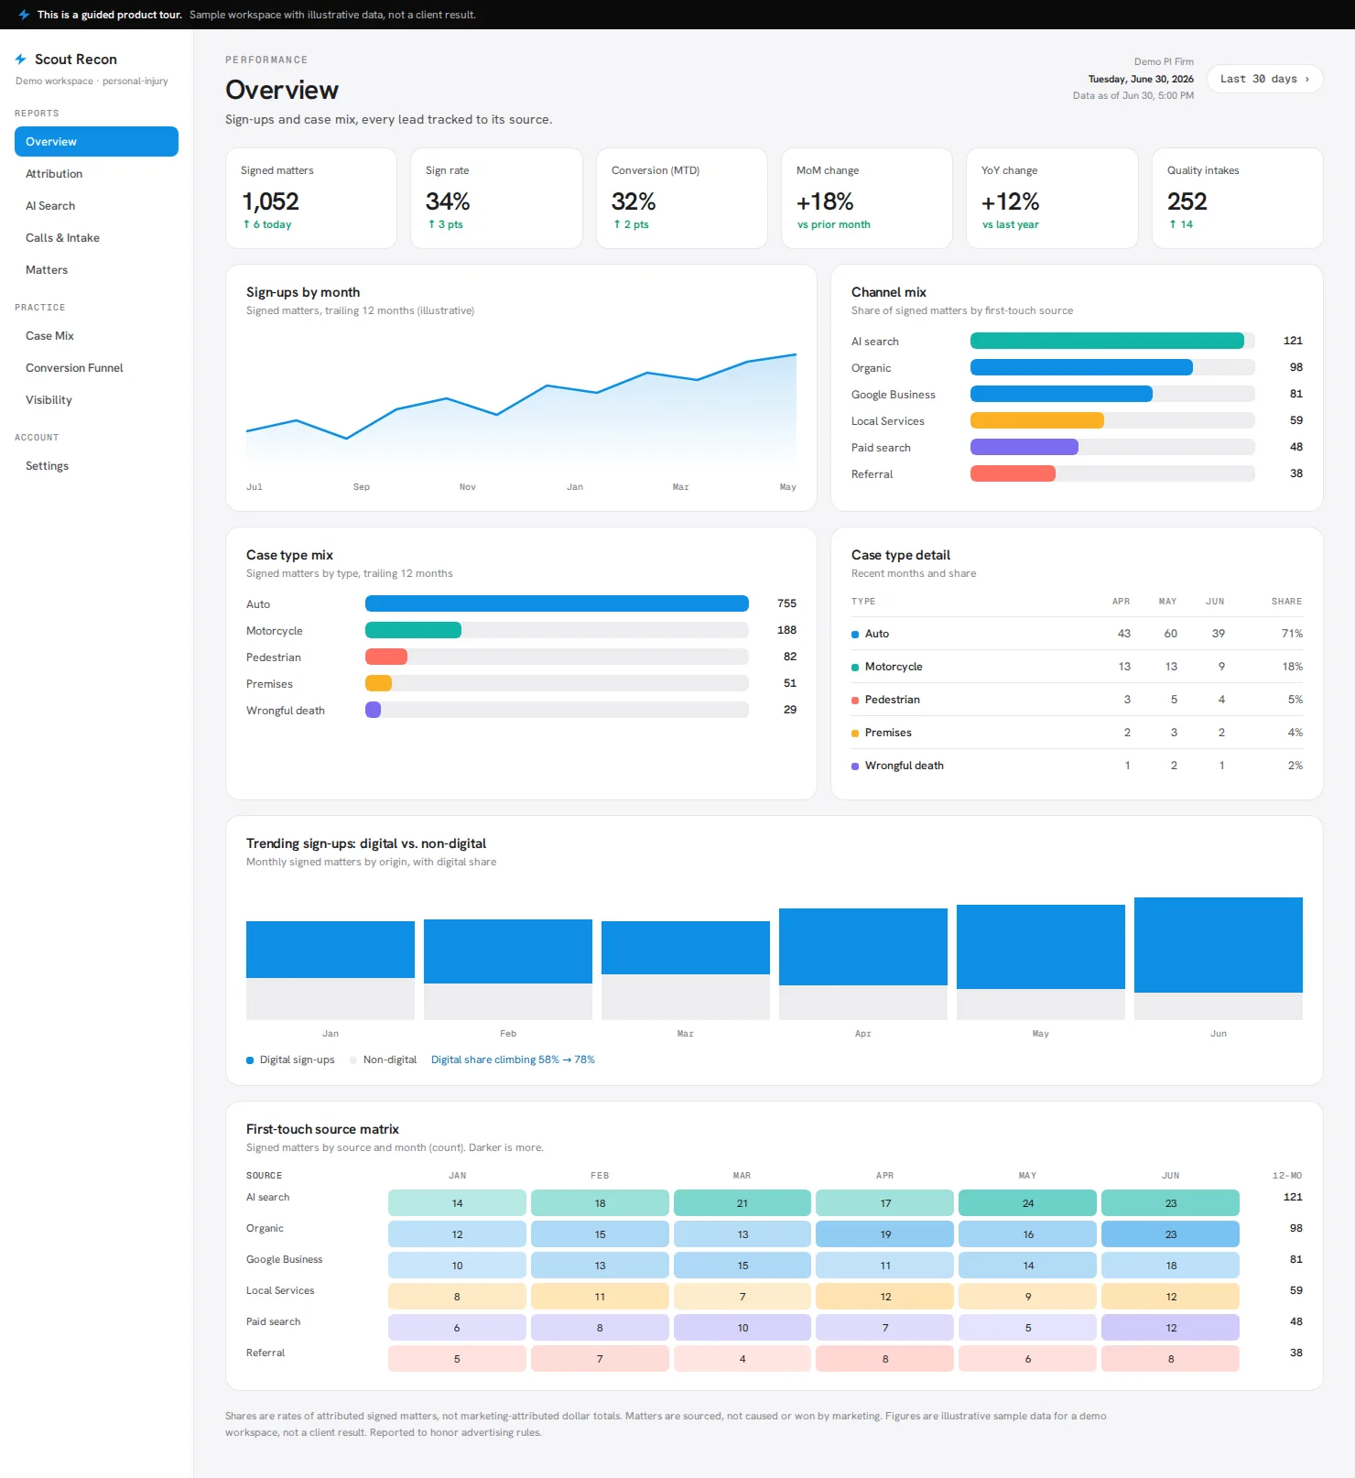Click Auto share value 71%
The height and width of the screenshot is (1478, 1355).
[1292, 634]
